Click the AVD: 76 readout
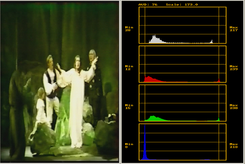245x164 pixels. pyautogui.click(x=148, y=4)
